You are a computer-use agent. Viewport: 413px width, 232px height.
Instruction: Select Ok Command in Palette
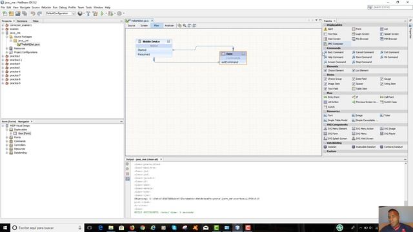point(389,57)
